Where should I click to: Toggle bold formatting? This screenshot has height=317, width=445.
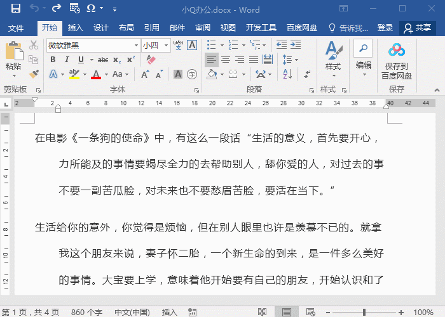pos(53,60)
